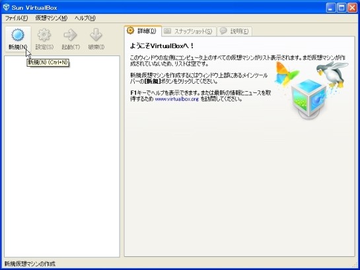Viewport: 360px width, 270px height.
Task: Click the VirtualBox cube icon in title bar
Action: 6,7
